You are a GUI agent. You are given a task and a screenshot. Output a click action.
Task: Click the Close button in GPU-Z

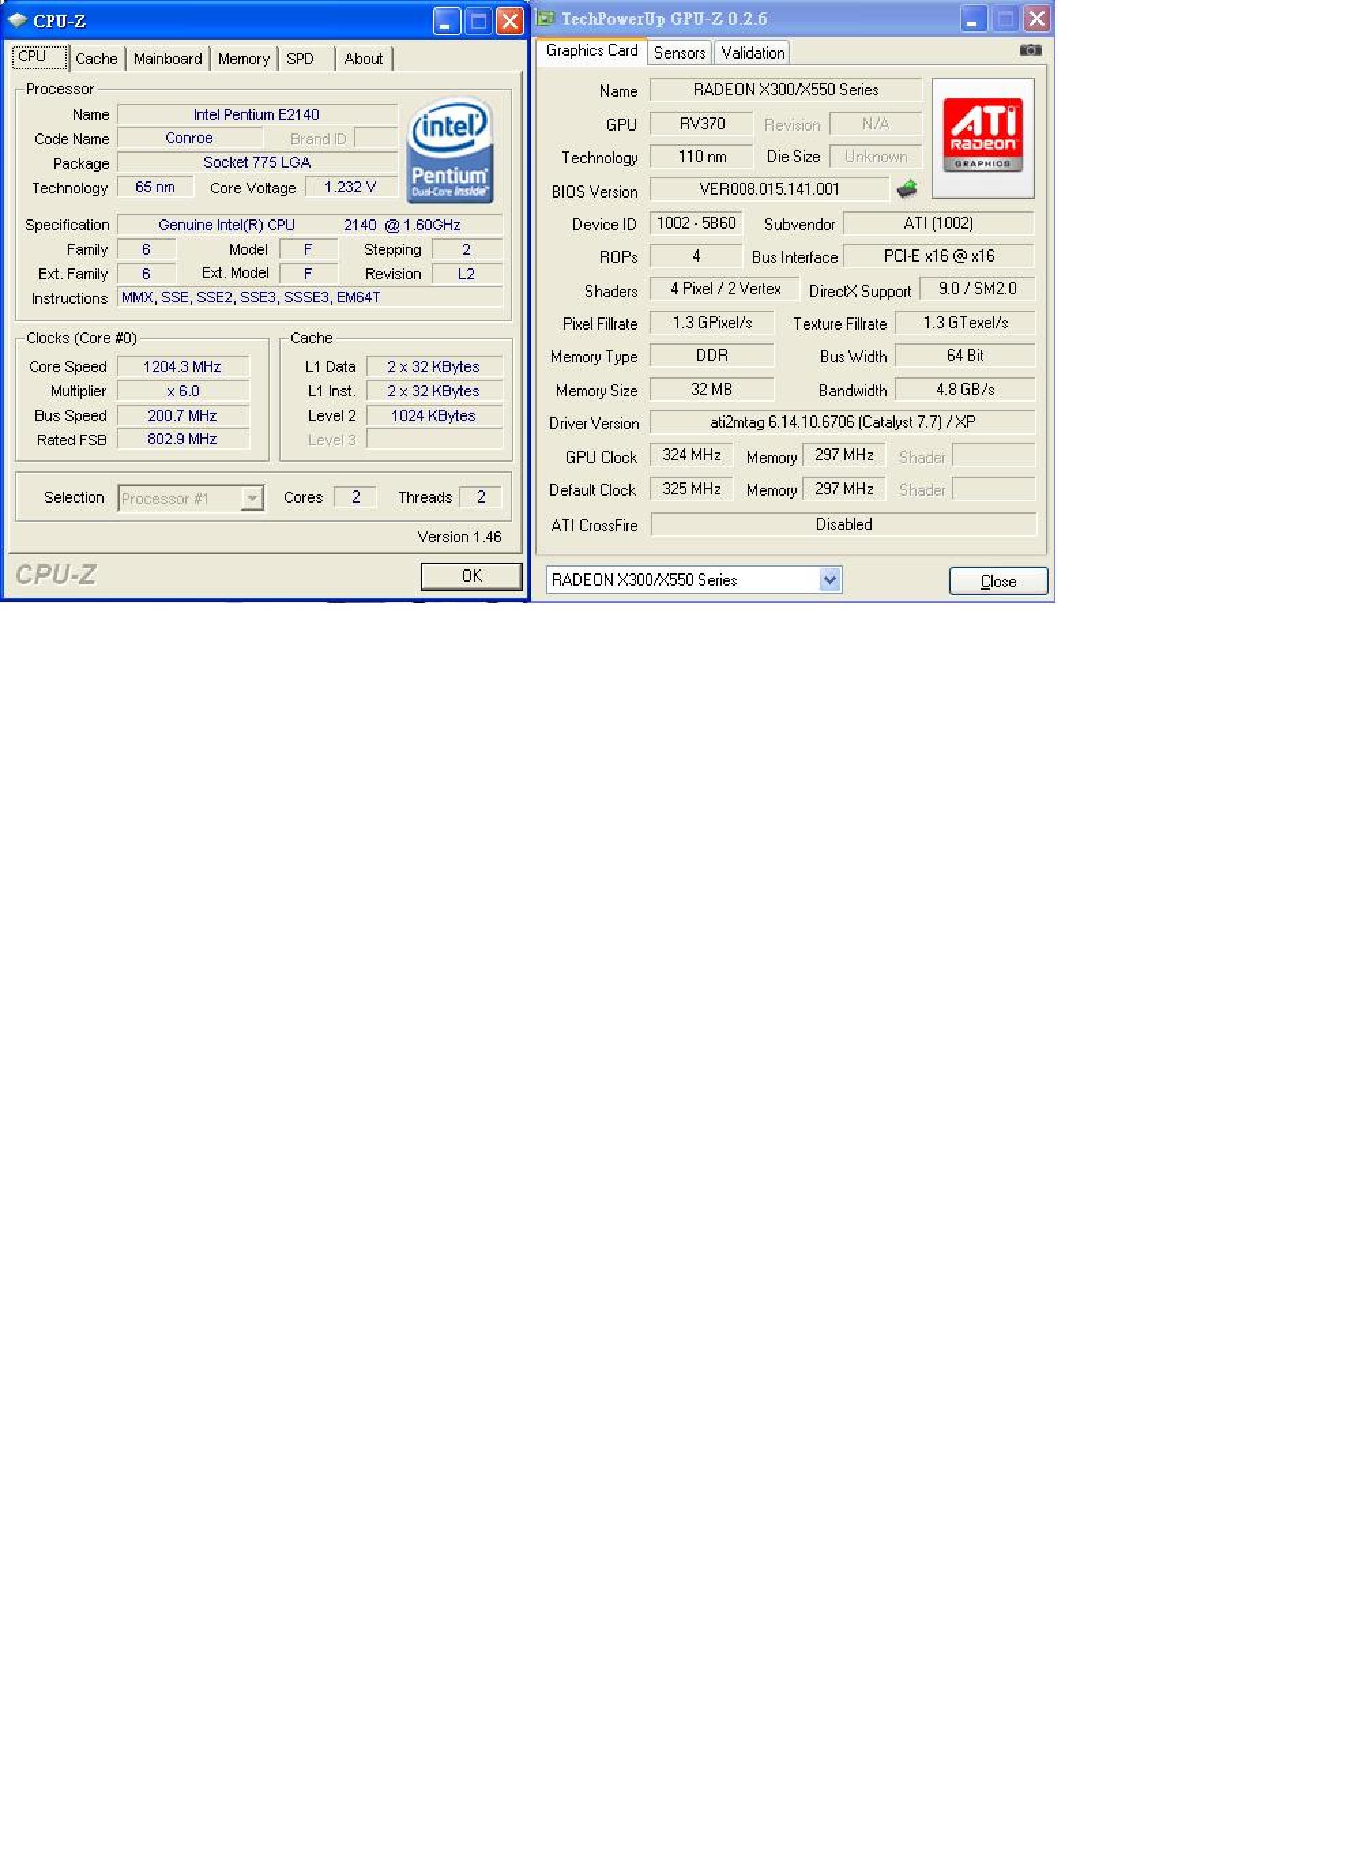pyautogui.click(x=998, y=580)
